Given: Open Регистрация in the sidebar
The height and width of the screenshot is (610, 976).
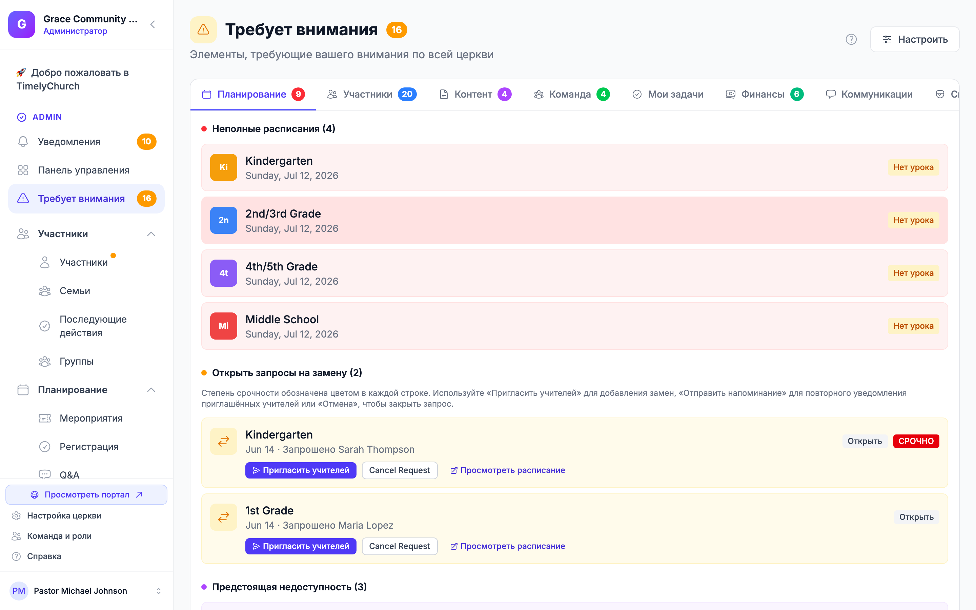Looking at the screenshot, I should tap(89, 447).
